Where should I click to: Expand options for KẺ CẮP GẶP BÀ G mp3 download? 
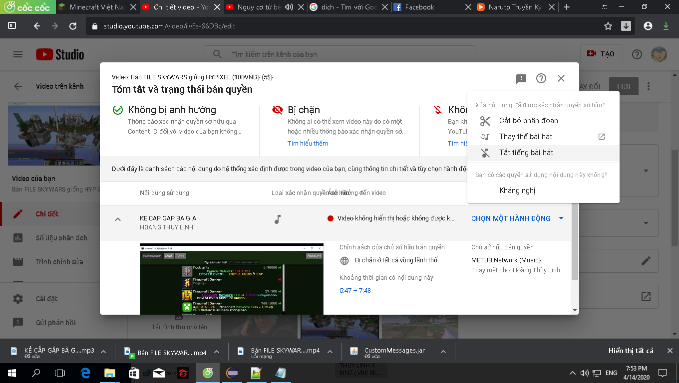point(103,352)
